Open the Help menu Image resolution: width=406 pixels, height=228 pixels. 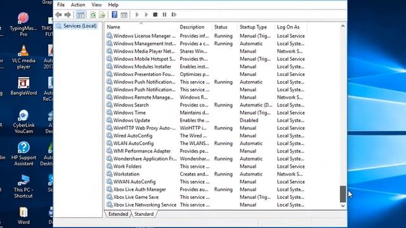(113, 4)
